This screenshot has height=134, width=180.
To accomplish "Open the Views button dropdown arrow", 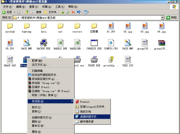I will click(x=88, y=12).
